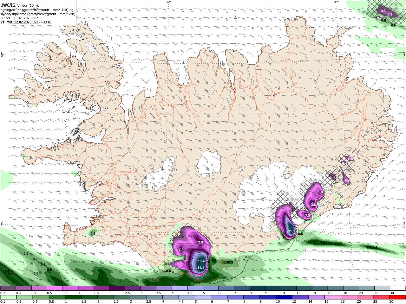Click the light pink 16 swatch in lower legend row

333,297
